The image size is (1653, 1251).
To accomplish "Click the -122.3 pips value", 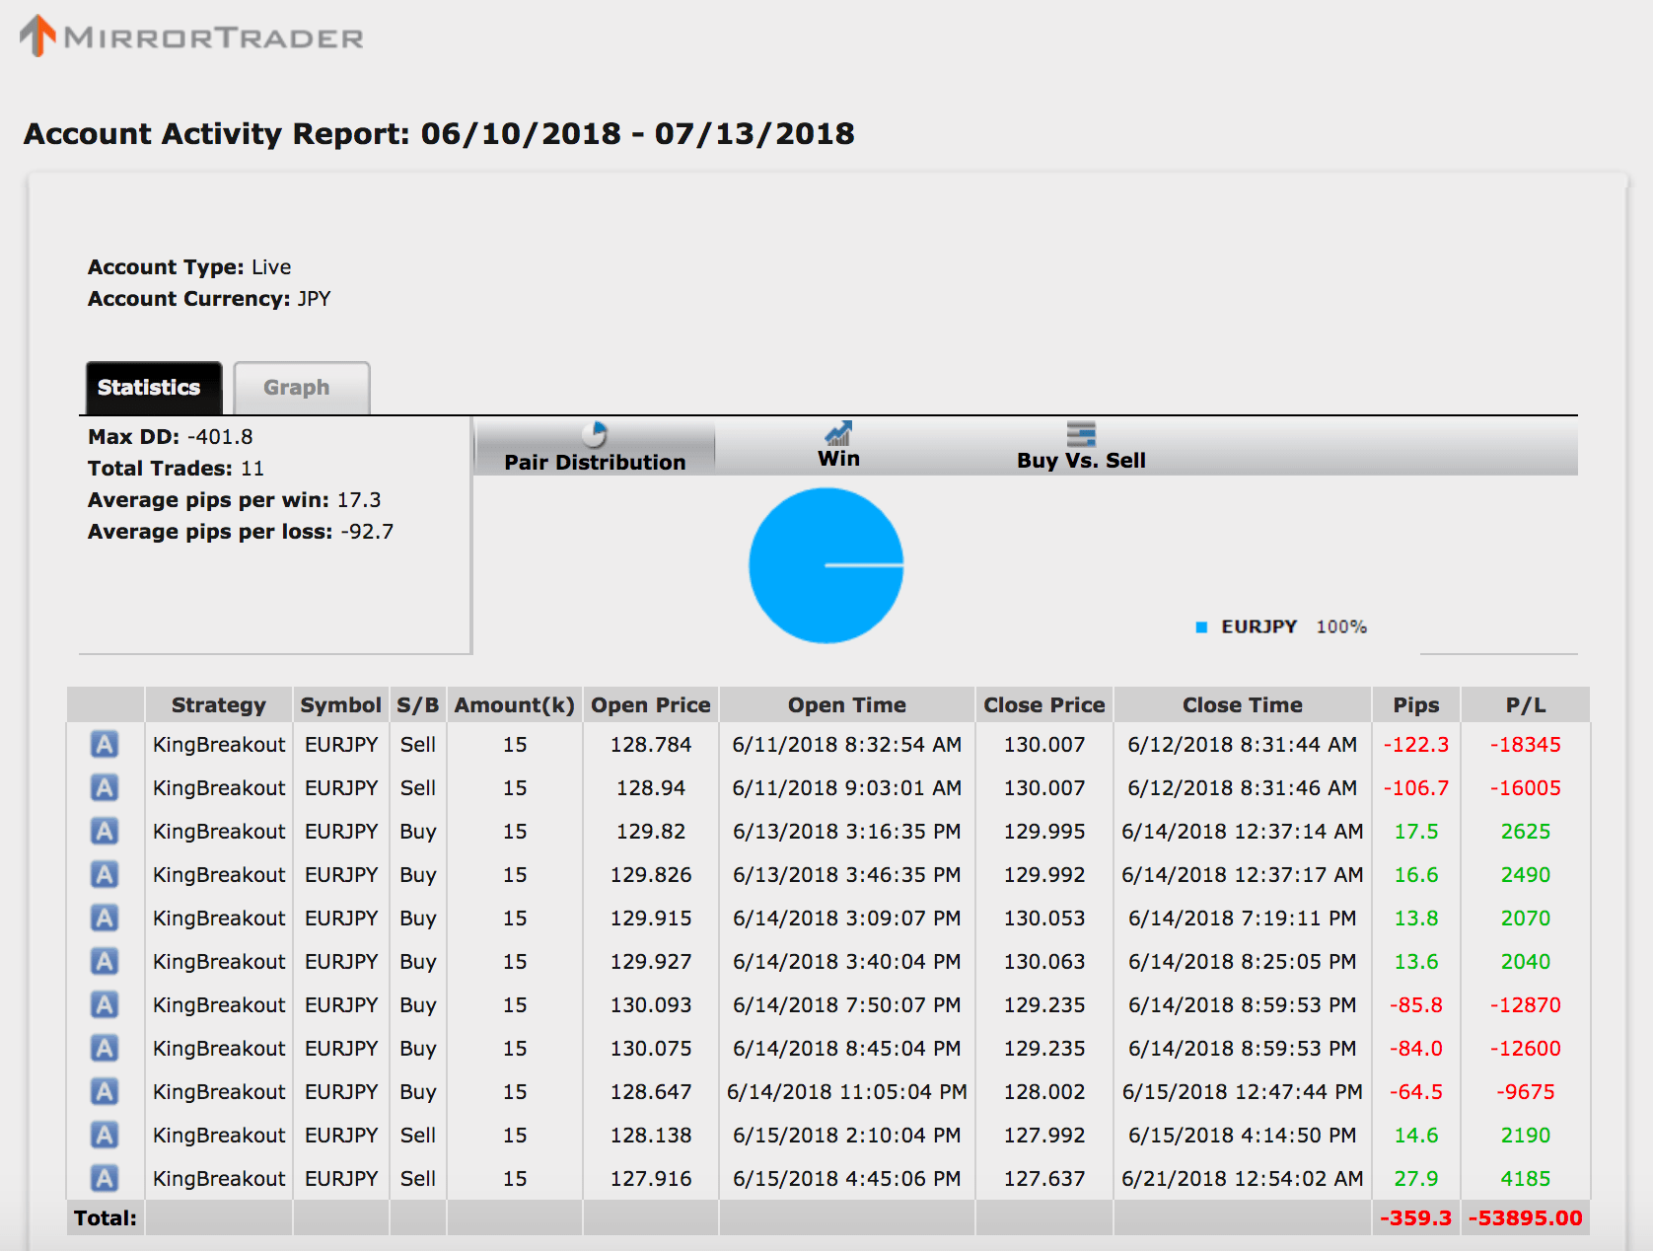I will [1416, 745].
